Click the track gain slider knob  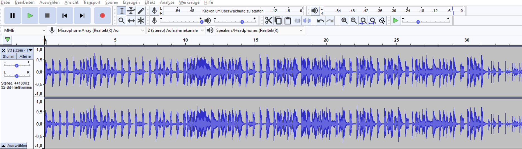pos(17,66)
